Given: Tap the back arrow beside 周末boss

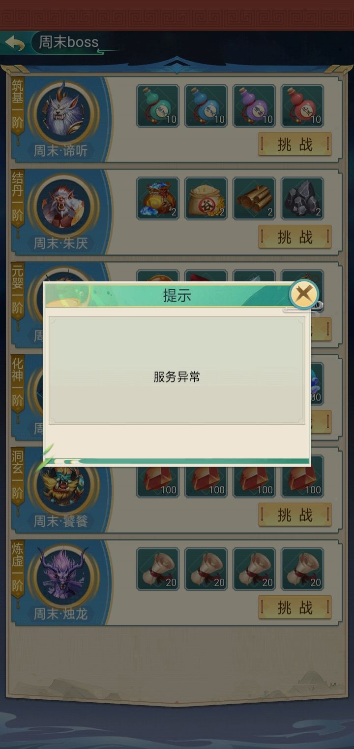Looking at the screenshot, I should pos(15,43).
